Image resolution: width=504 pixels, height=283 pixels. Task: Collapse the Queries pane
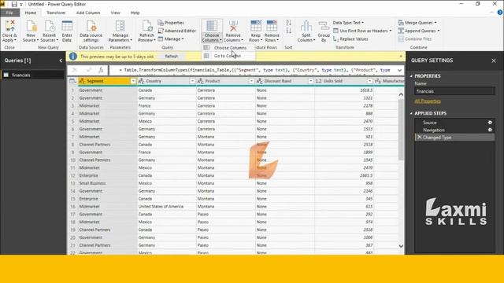tap(61, 61)
